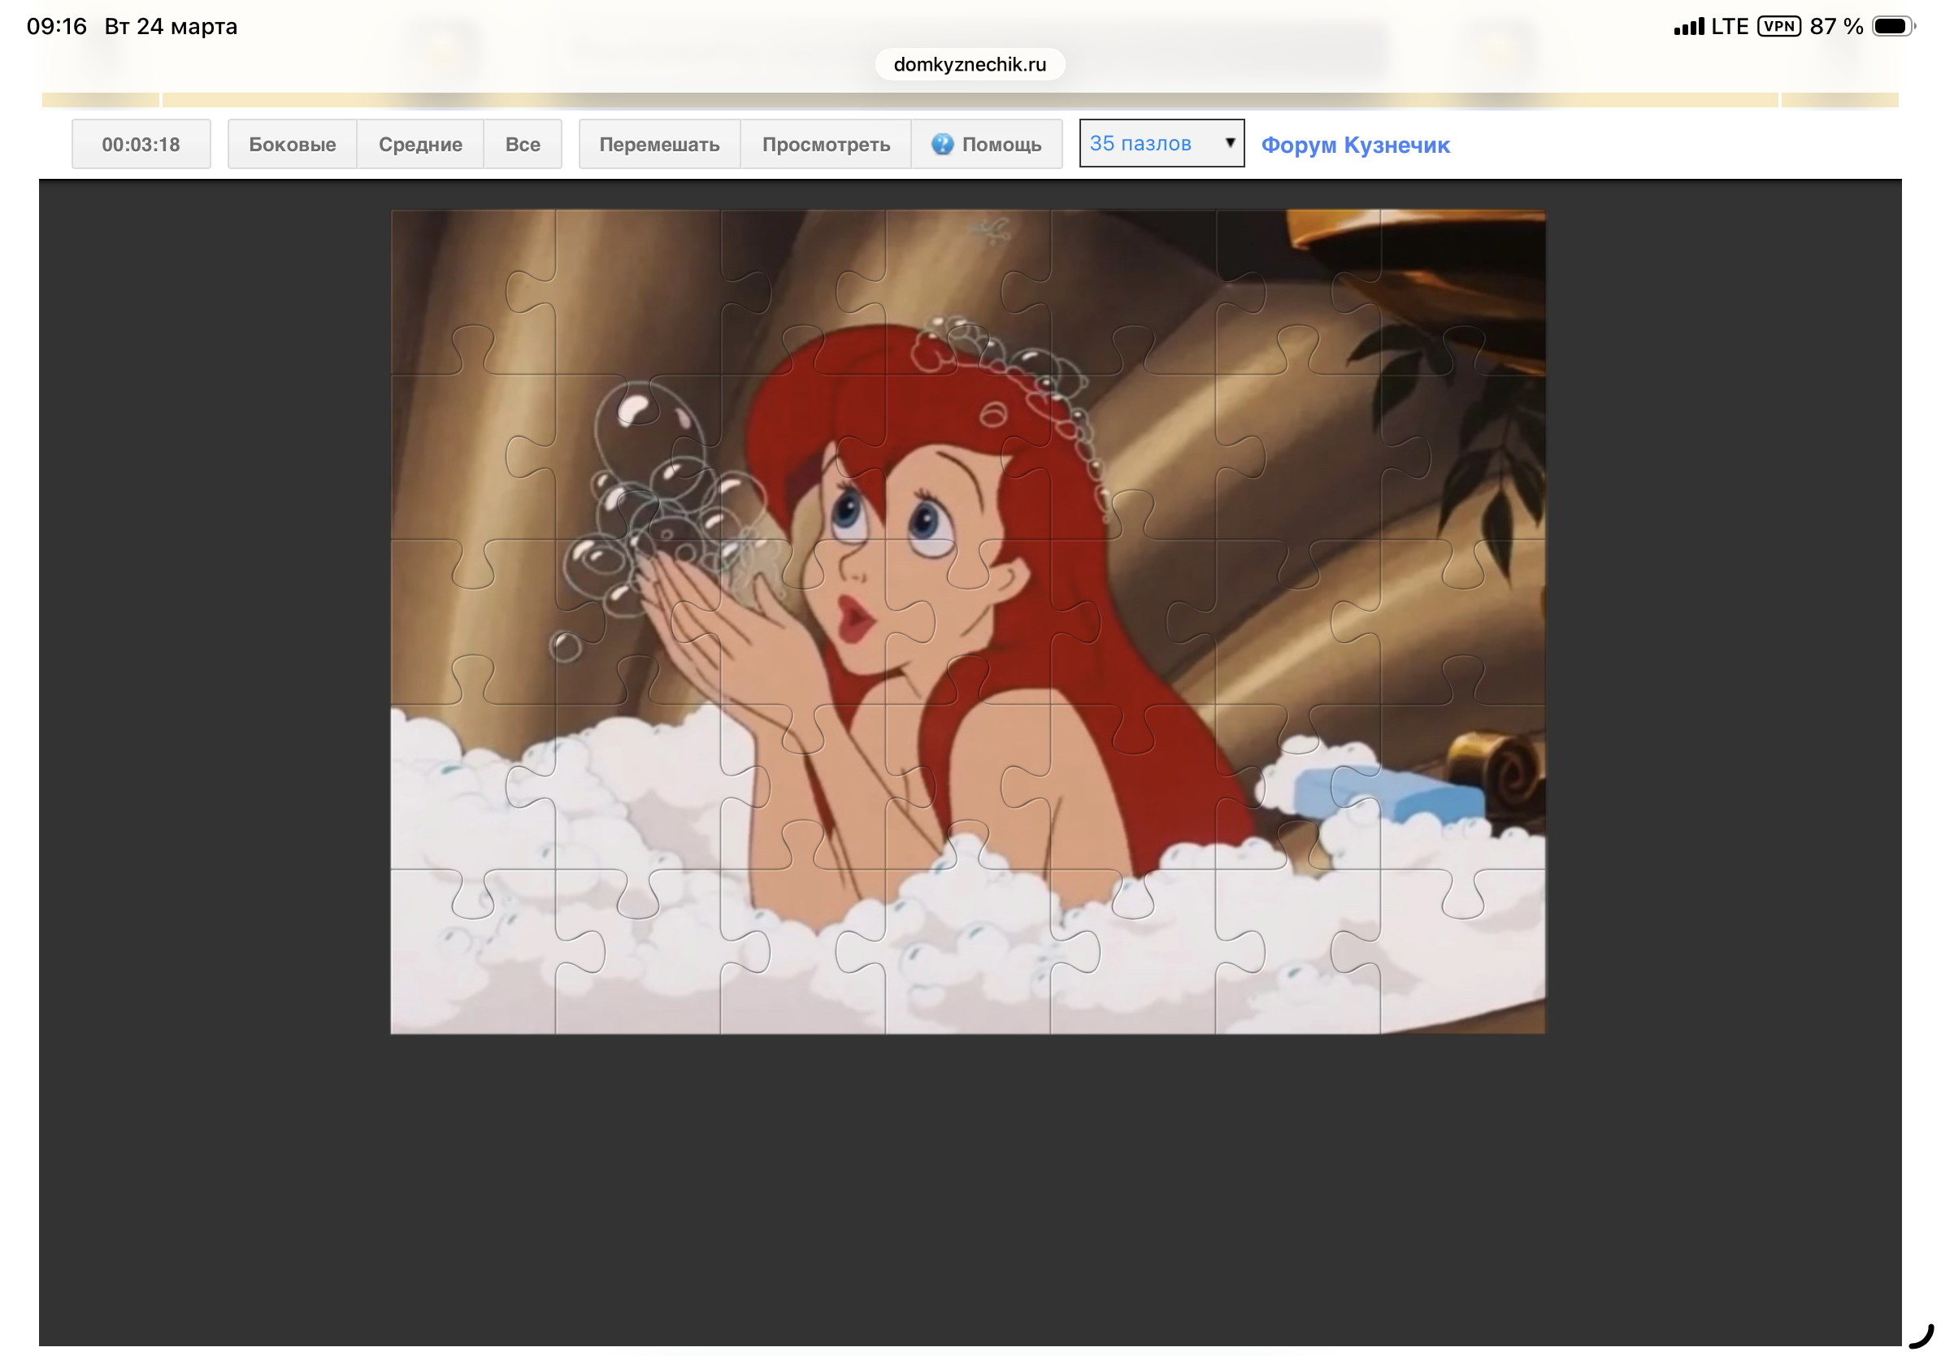Viewport: 1941px width, 1356px height.
Task: Click the curved resize icon at bottom-right corner
Action: [x=1921, y=1336]
